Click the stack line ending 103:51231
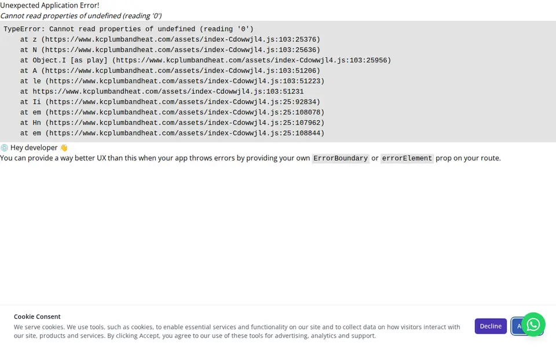 click(x=162, y=91)
